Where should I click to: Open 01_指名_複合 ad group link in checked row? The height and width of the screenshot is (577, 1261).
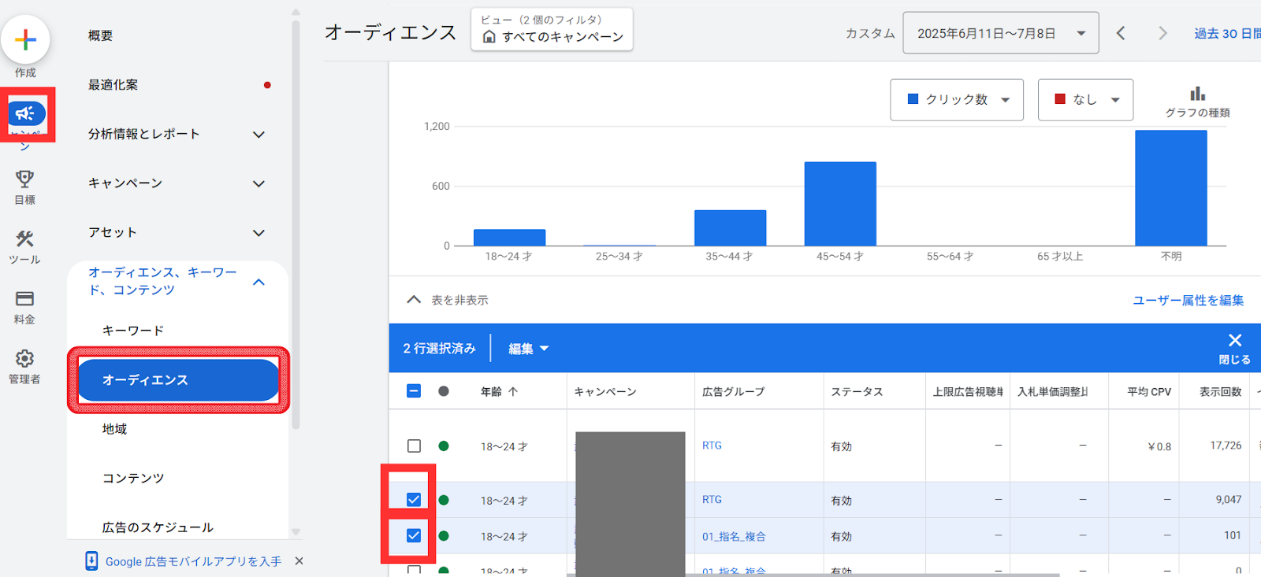[734, 536]
